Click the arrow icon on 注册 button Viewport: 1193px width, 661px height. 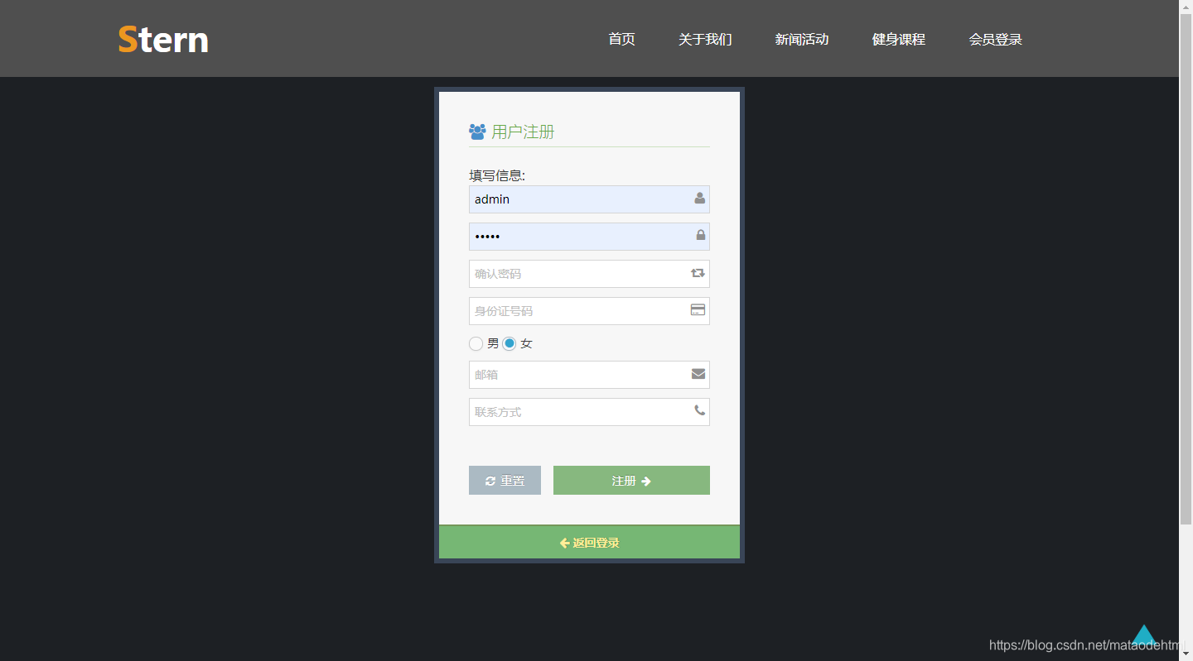coord(646,480)
